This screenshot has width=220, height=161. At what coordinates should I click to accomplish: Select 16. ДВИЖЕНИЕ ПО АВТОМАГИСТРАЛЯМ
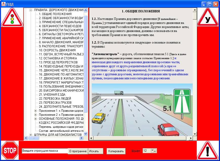[x=61, y=74]
